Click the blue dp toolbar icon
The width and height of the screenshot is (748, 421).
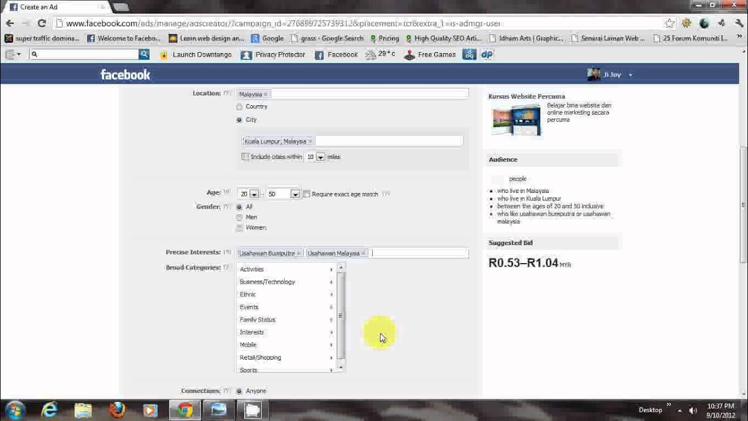point(487,54)
